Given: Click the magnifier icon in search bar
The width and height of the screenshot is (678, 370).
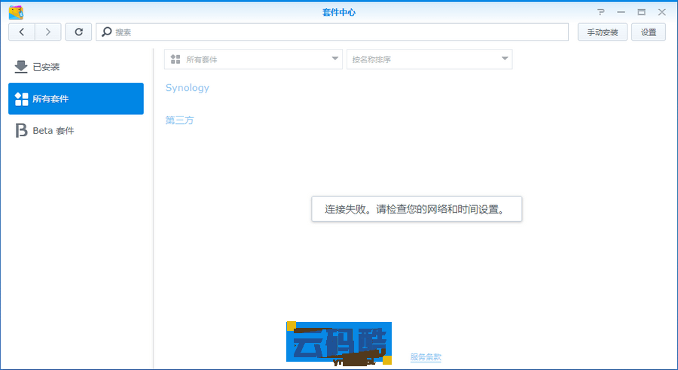Looking at the screenshot, I should tap(106, 32).
